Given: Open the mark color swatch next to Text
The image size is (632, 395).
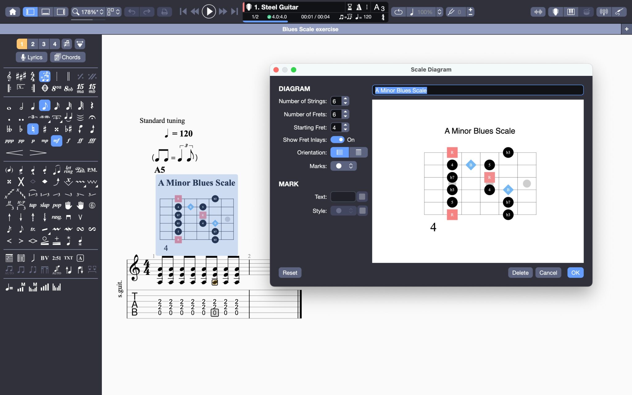Looking at the screenshot, I should click(x=362, y=197).
